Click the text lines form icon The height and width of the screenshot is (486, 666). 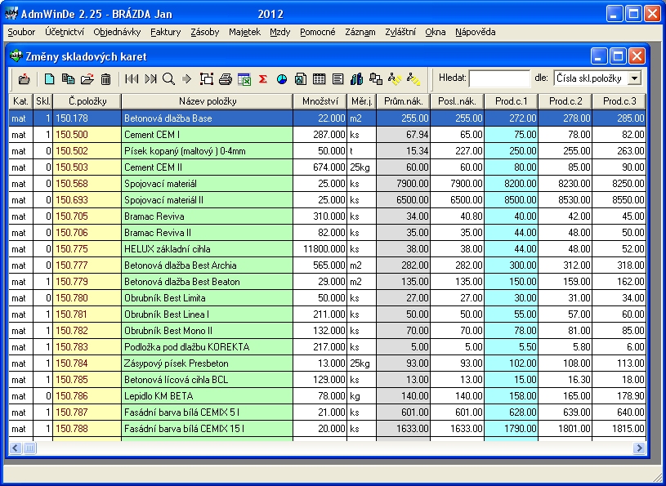click(337, 79)
